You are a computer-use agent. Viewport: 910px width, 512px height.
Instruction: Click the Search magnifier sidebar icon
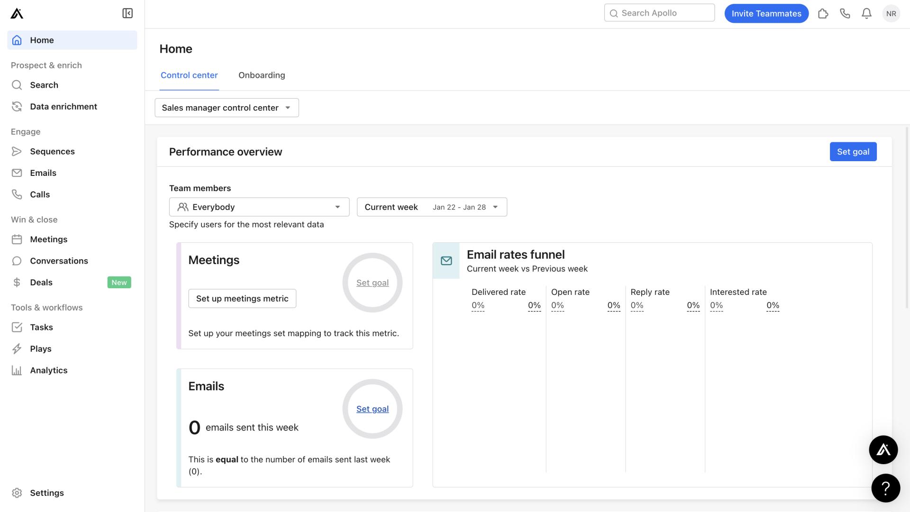pyautogui.click(x=17, y=85)
